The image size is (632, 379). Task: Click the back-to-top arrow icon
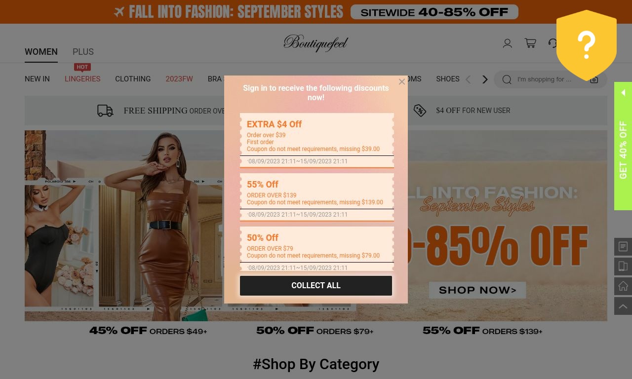point(623,306)
